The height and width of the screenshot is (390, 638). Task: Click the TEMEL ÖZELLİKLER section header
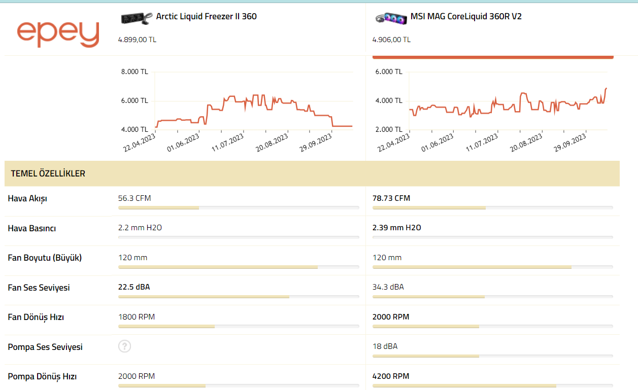(48, 173)
